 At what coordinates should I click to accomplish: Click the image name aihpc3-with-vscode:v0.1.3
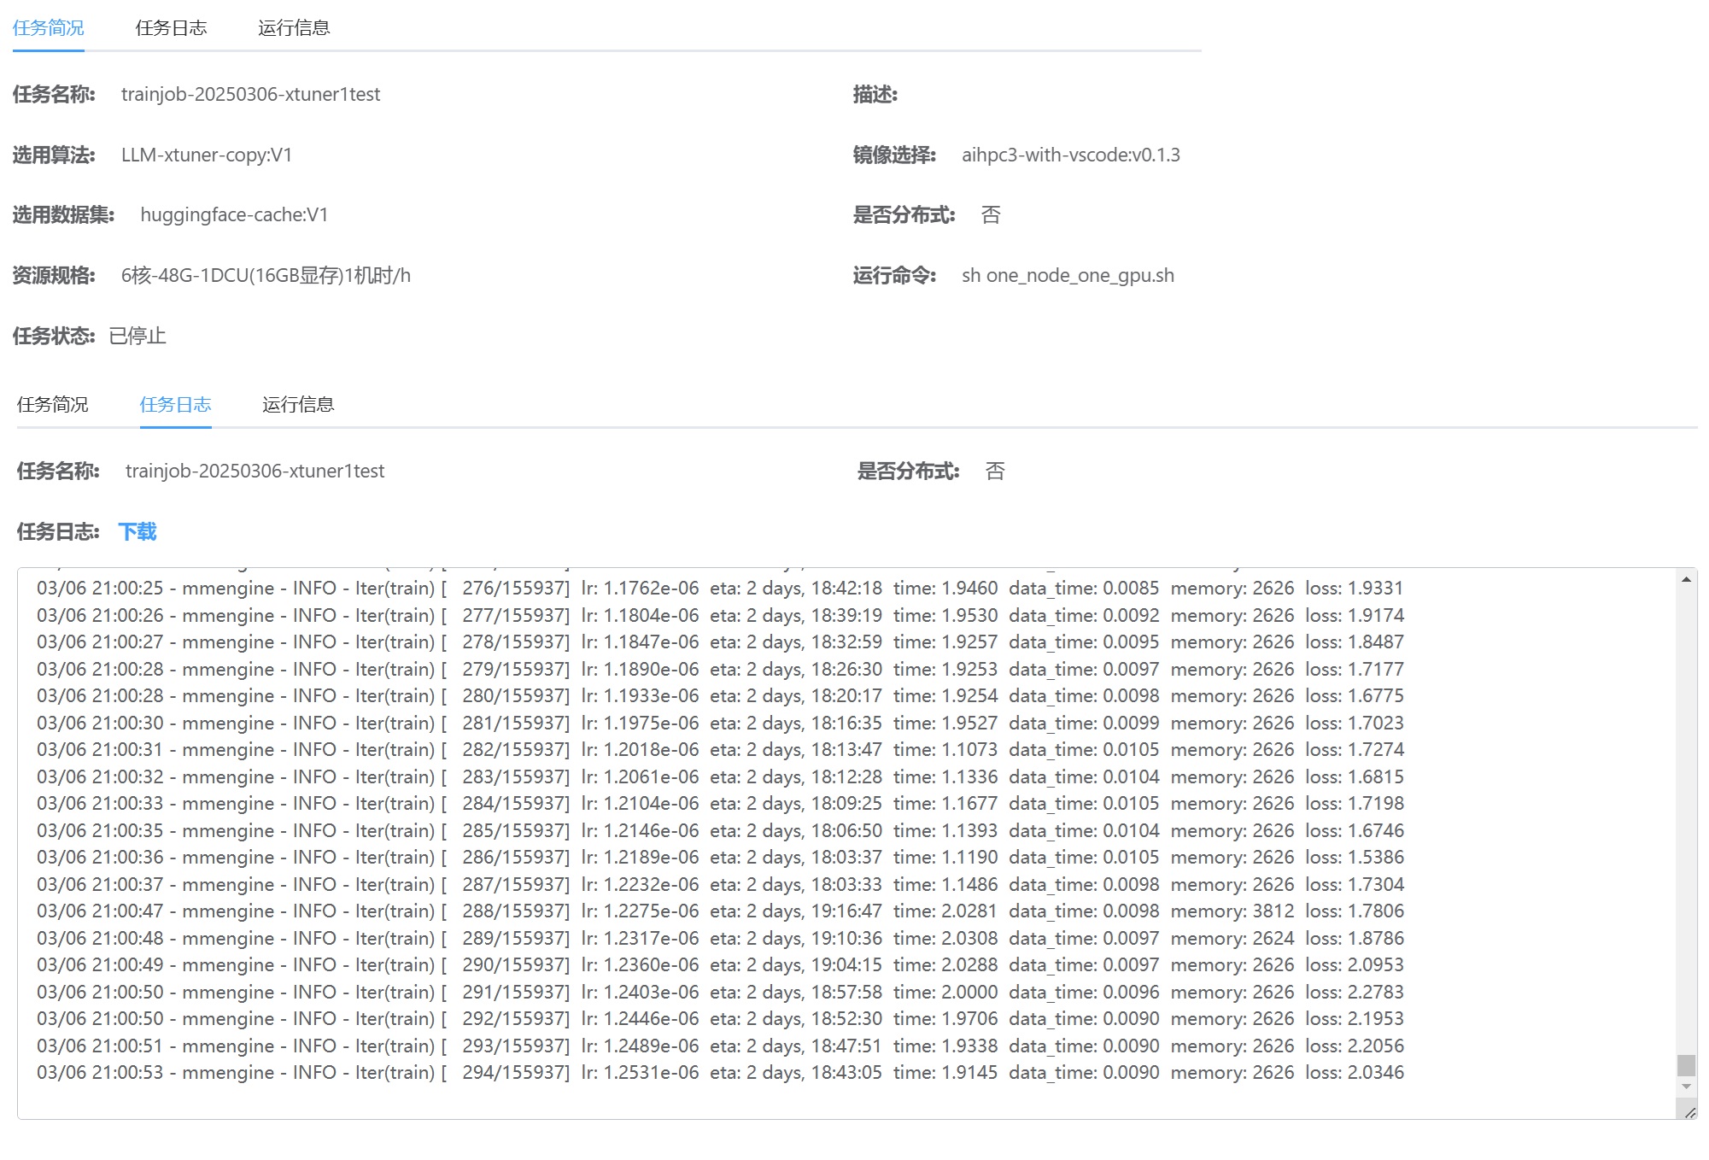1070,155
